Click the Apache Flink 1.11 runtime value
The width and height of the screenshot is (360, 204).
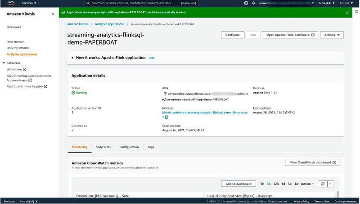[x=265, y=93]
